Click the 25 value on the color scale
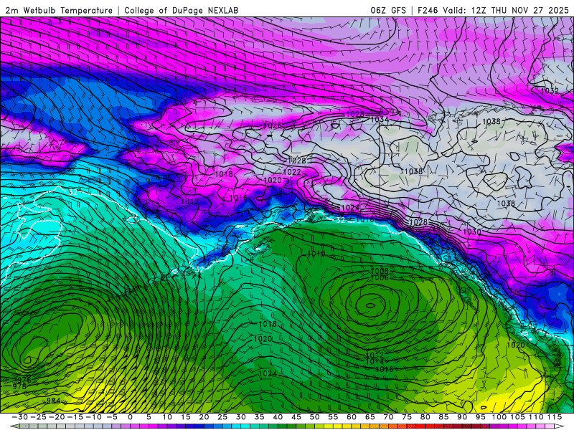574x430 pixels. coord(222,417)
